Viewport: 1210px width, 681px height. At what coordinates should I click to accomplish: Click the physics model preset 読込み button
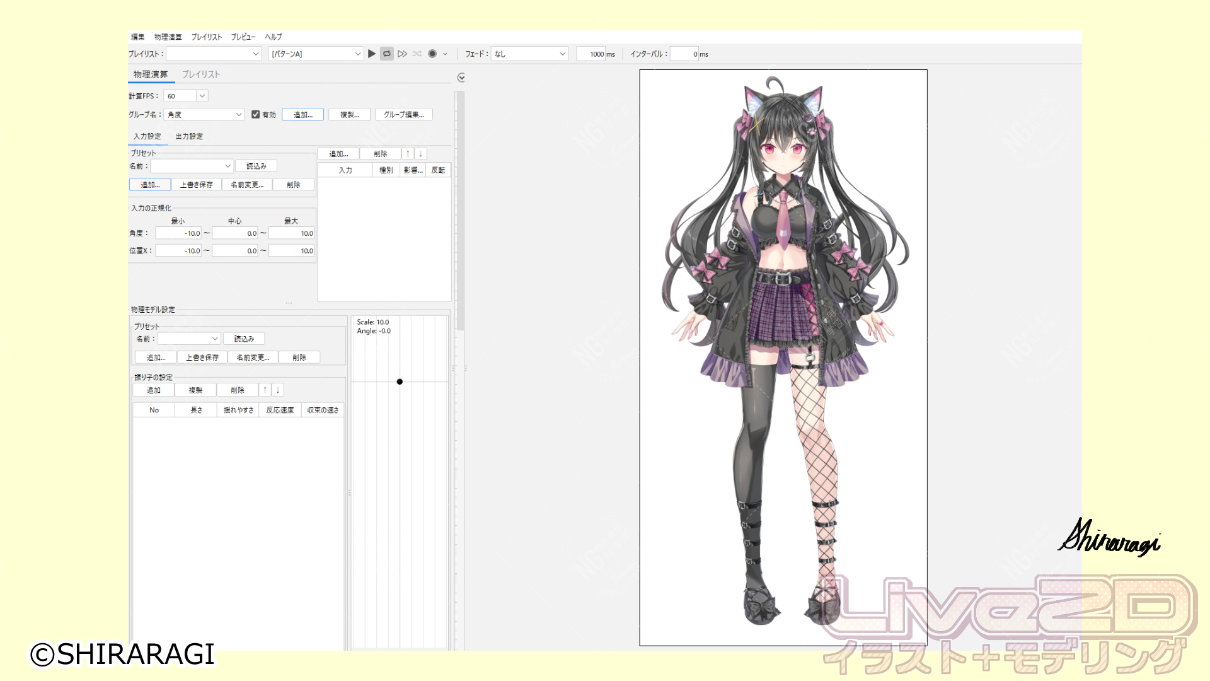tap(245, 339)
